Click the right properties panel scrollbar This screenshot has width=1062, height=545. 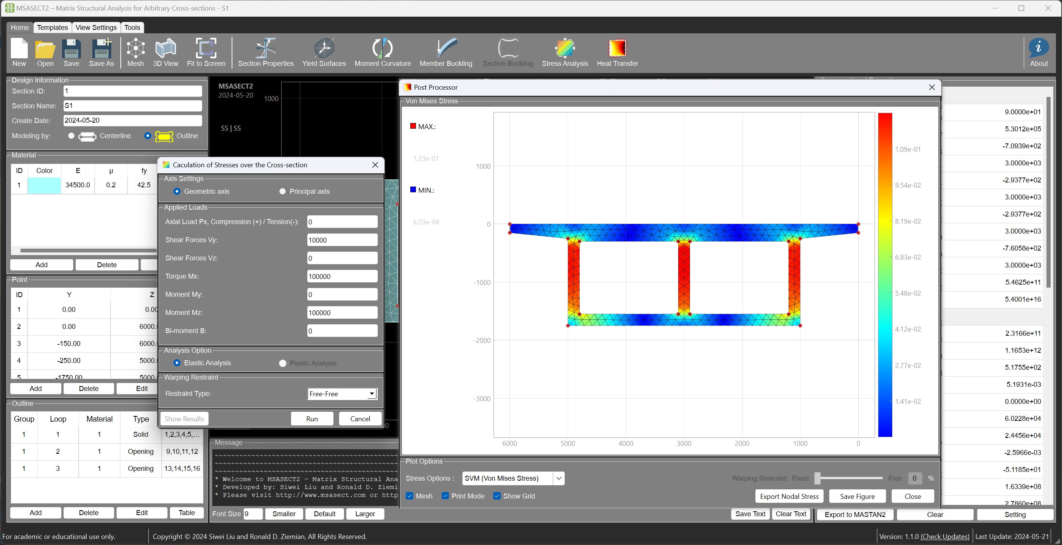click(x=1049, y=193)
